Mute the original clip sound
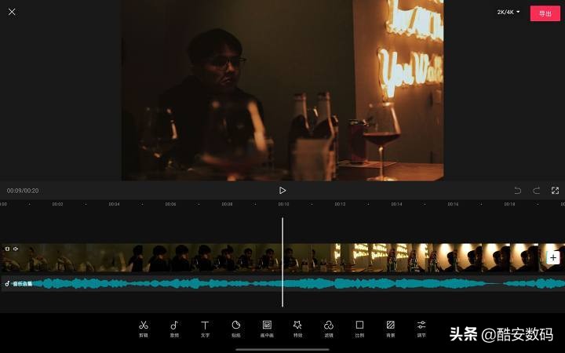 (15, 249)
